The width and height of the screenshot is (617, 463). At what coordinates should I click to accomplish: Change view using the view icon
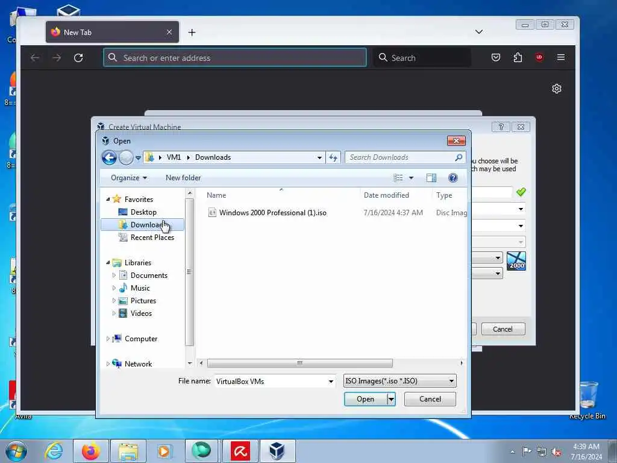pos(398,178)
